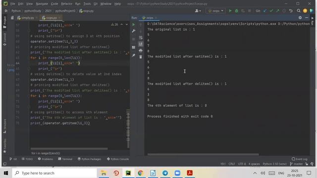Open the Help menu
317x178 pixels.
click(117, 3)
